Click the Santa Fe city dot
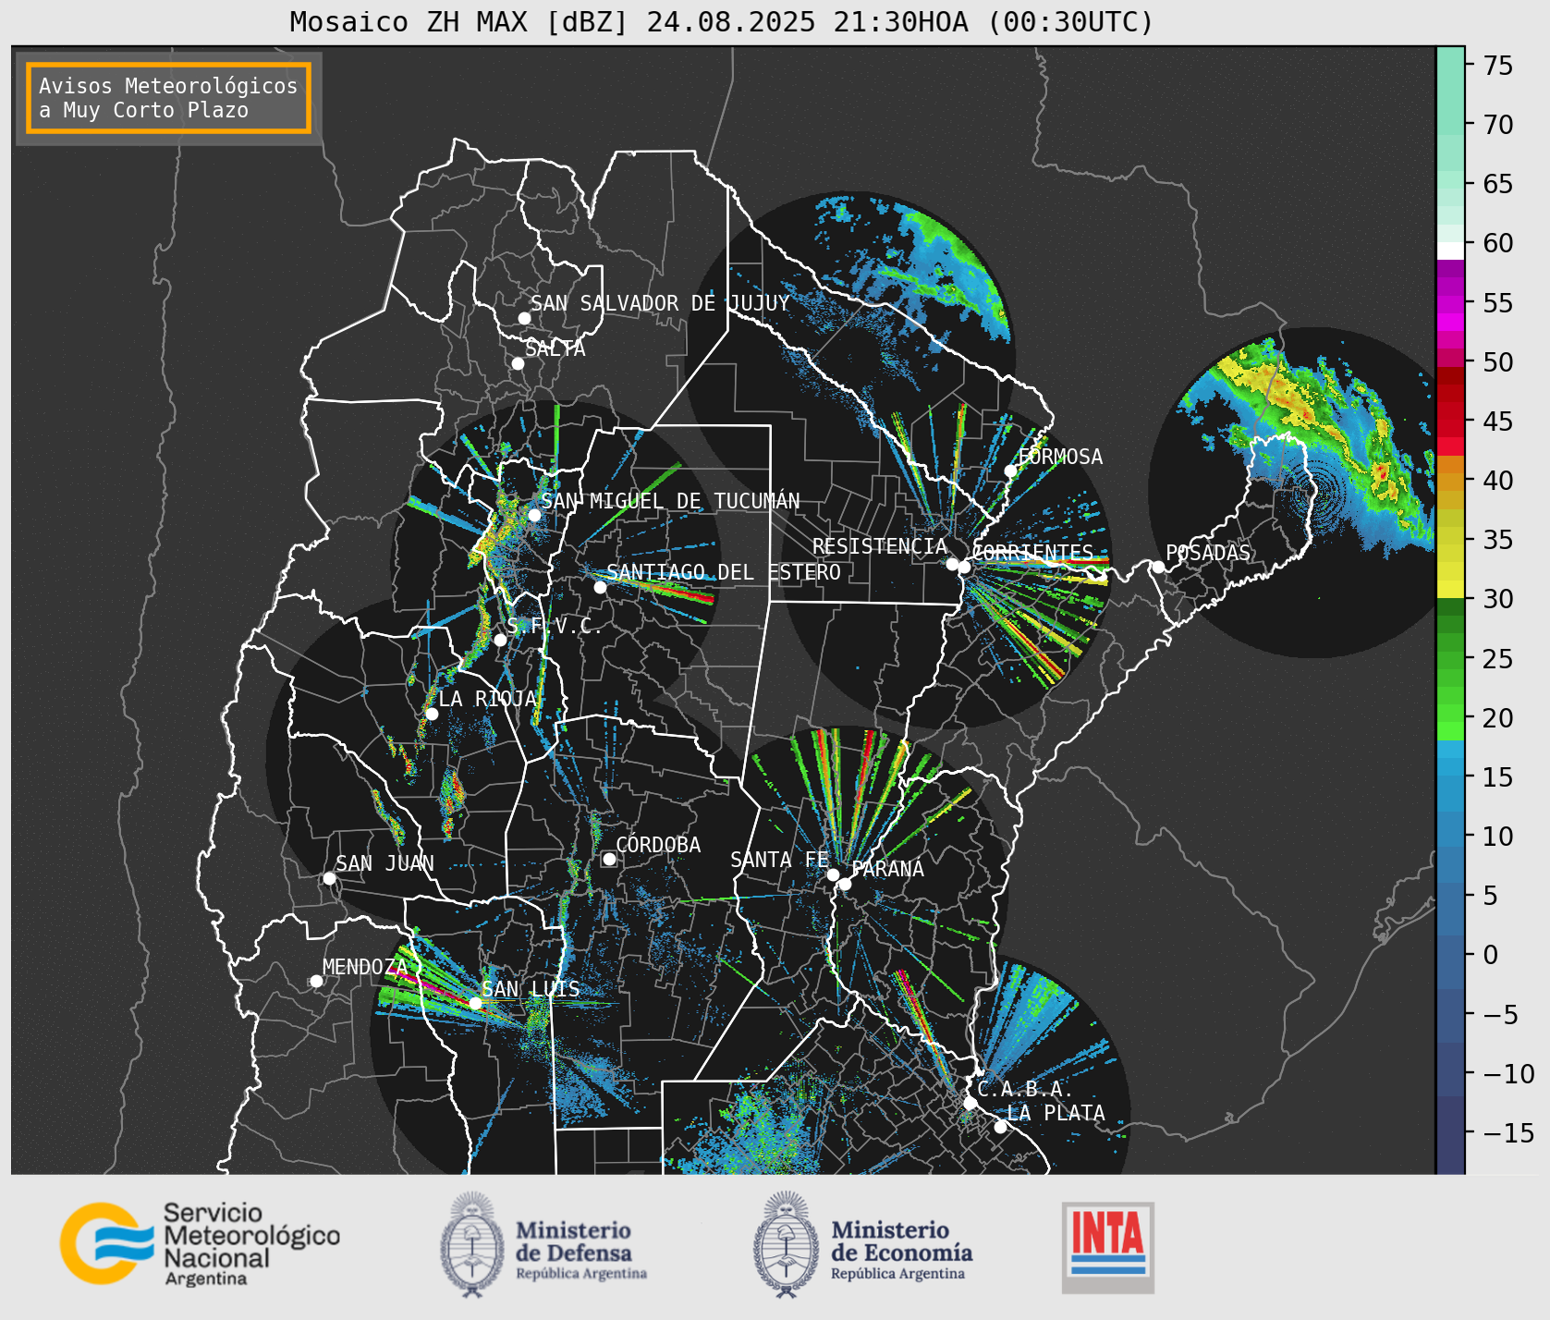This screenshot has height=1320, width=1550. point(832,874)
